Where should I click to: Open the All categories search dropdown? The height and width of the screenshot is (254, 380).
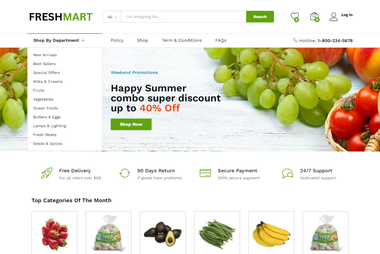point(112,17)
